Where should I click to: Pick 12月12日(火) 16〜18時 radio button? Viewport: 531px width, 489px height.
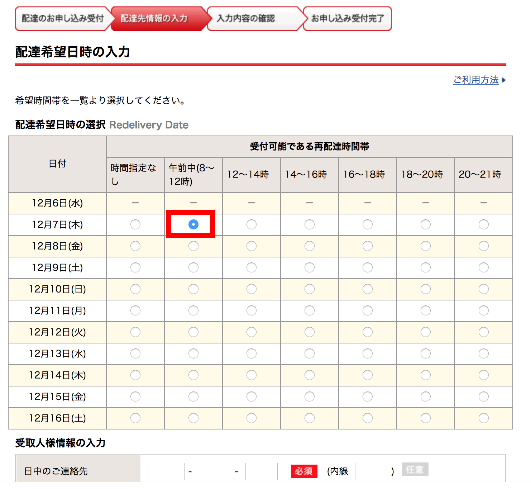tap(368, 332)
